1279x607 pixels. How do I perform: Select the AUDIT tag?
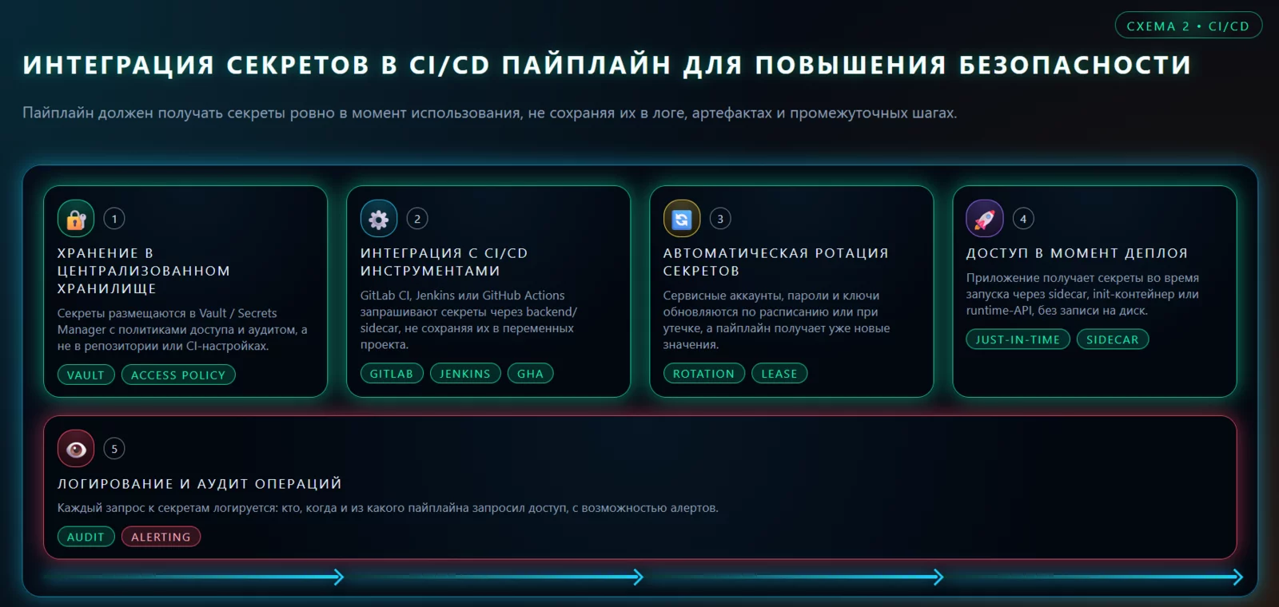click(x=86, y=537)
